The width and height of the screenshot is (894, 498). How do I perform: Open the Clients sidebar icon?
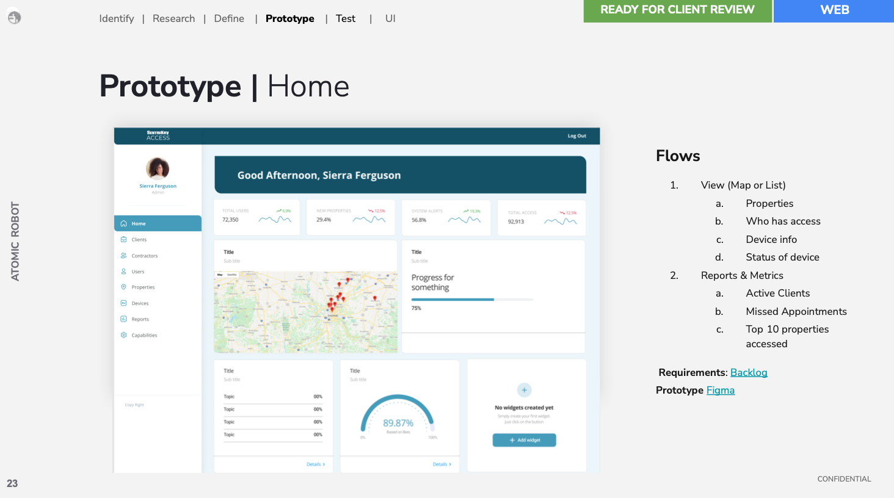click(x=123, y=240)
